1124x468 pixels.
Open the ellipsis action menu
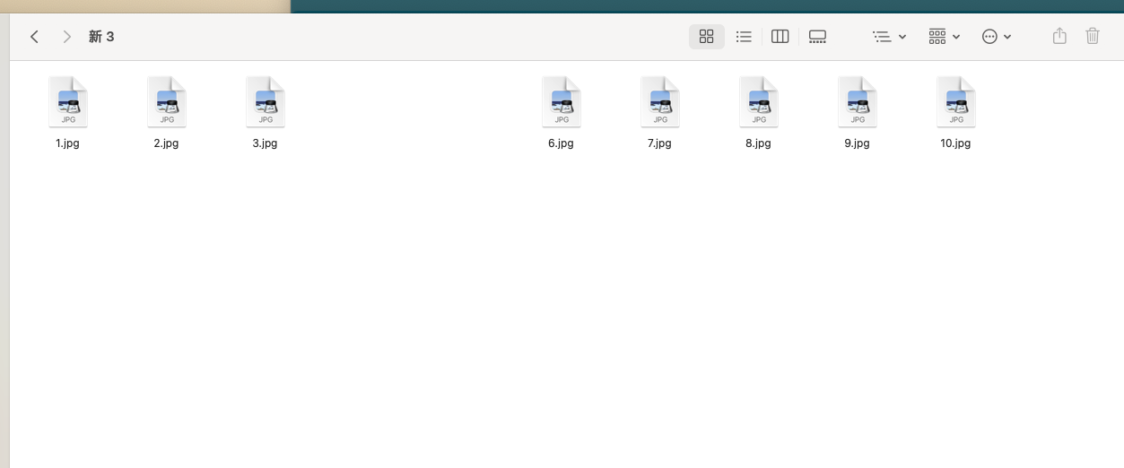coord(997,37)
